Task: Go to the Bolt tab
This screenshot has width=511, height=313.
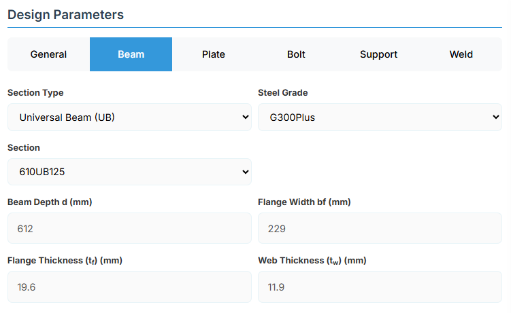Action: [x=296, y=54]
